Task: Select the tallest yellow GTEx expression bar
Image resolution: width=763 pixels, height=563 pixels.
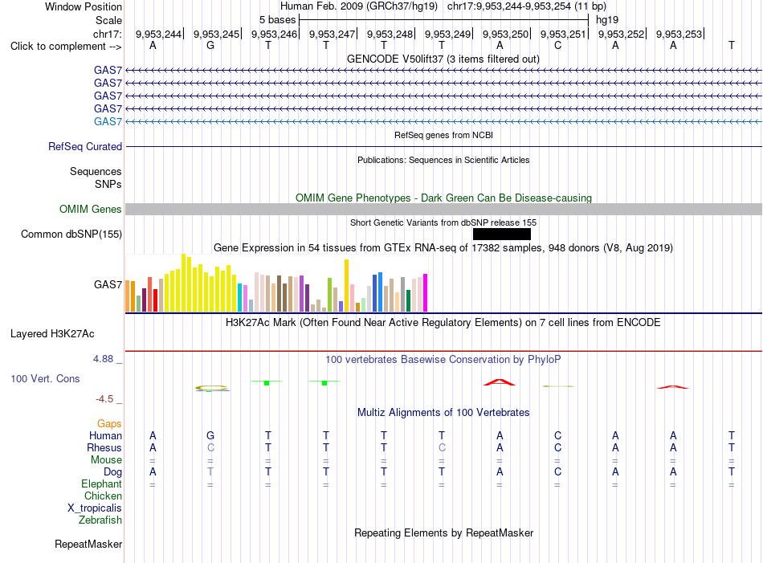Action: (183, 283)
